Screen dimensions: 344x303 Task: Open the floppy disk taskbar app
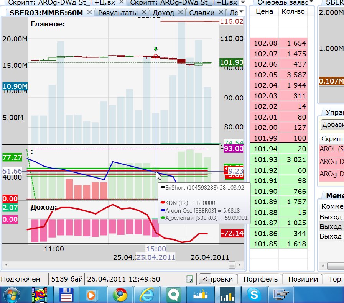click(66, 295)
